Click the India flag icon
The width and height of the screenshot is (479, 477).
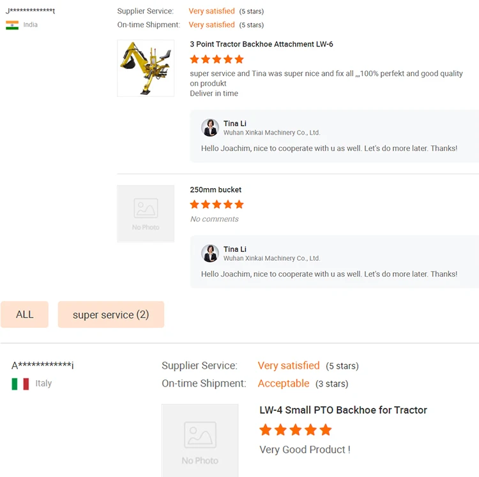[x=12, y=25]
